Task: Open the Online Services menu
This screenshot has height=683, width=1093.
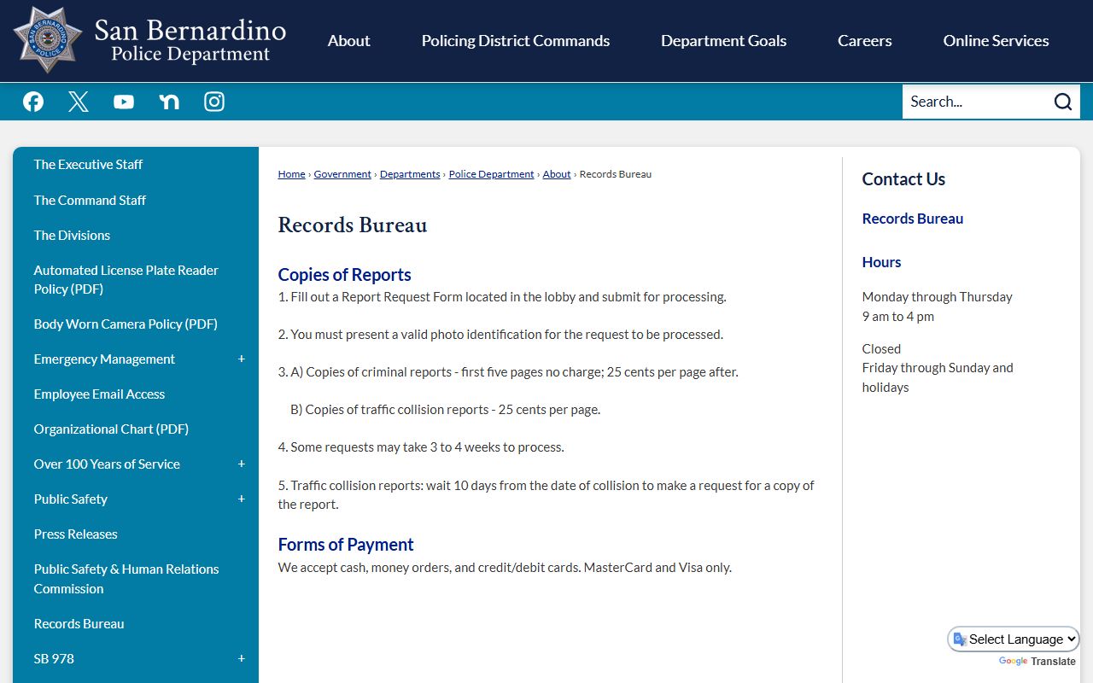Action: pos(996,41)
